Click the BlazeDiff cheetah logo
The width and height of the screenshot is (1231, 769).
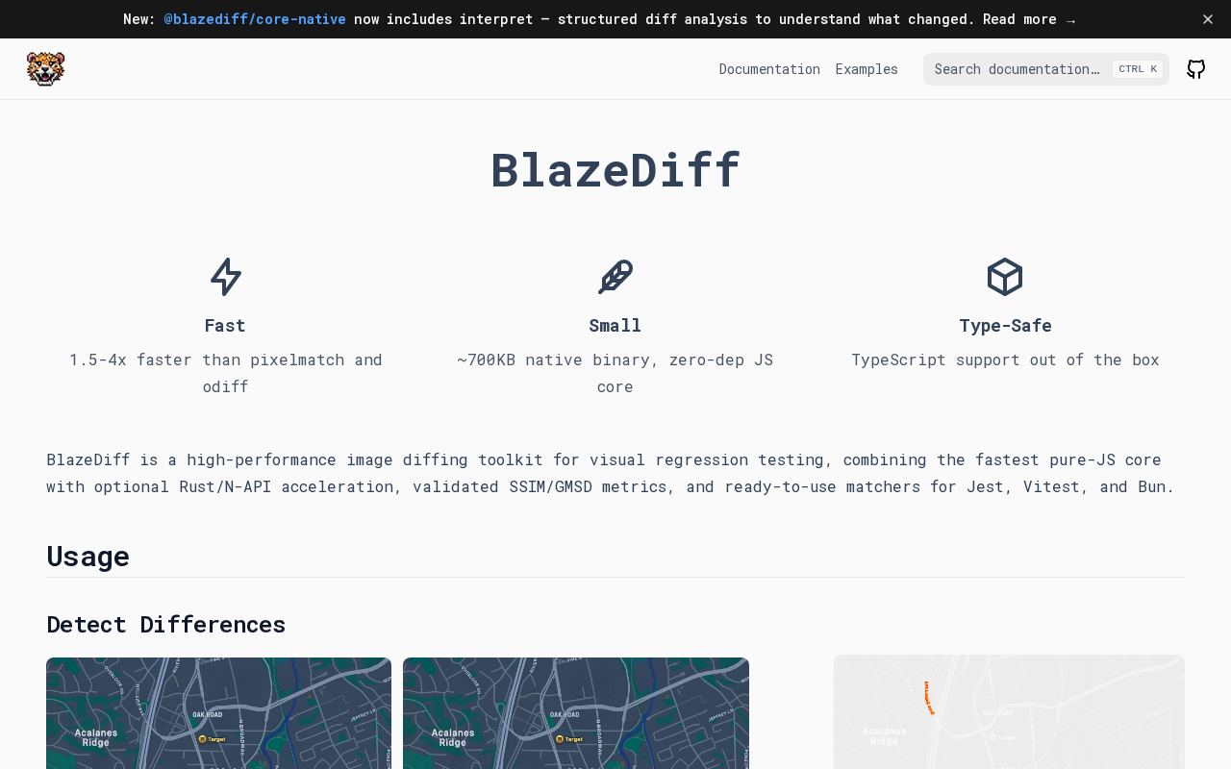(45, 69)
